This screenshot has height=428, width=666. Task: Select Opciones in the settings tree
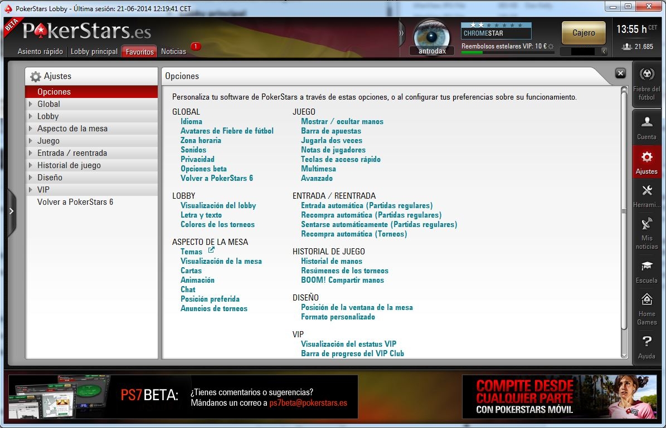pos(91,92)
